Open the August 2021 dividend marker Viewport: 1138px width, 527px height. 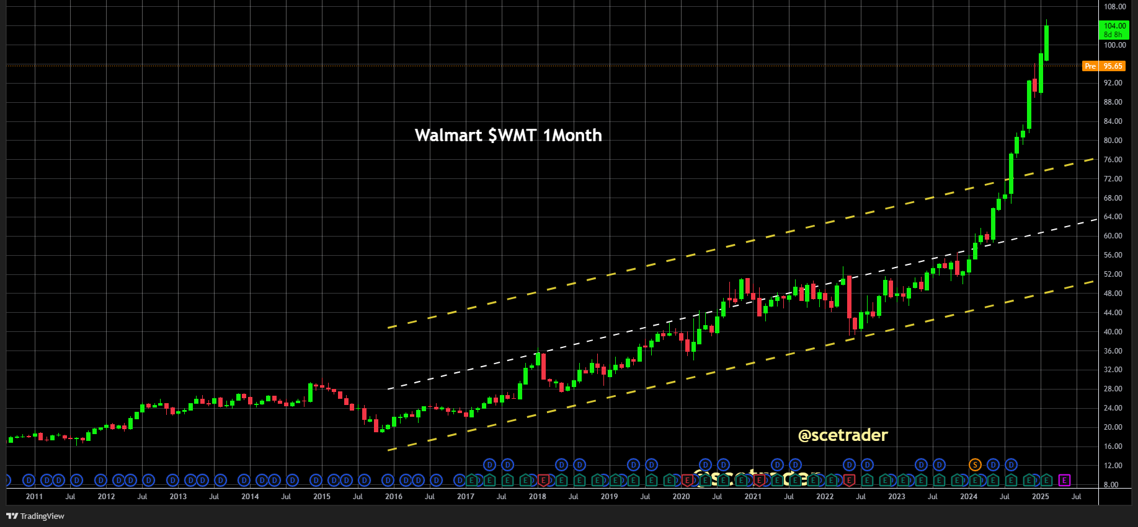click(x=795, y=464)
